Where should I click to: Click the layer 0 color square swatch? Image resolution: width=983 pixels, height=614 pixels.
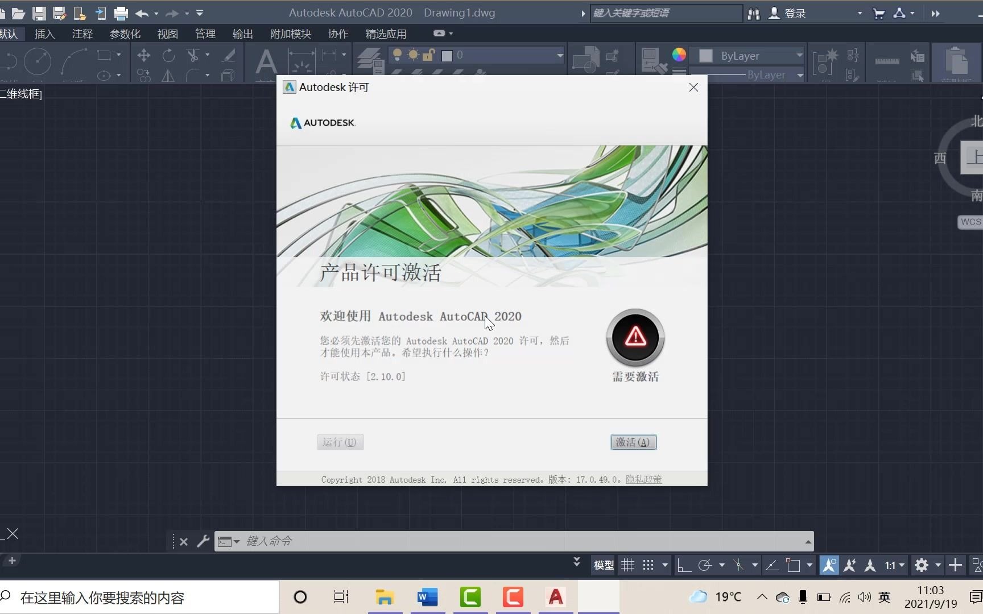(447, 56)
